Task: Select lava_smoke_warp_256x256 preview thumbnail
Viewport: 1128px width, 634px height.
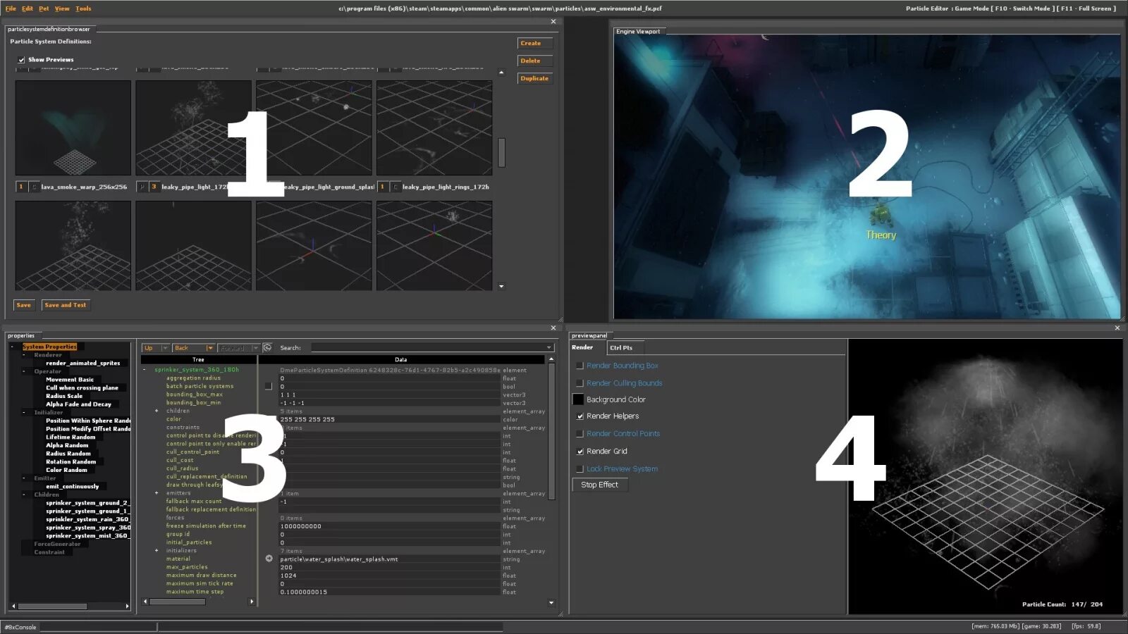Action: click(x=73, y=128)
